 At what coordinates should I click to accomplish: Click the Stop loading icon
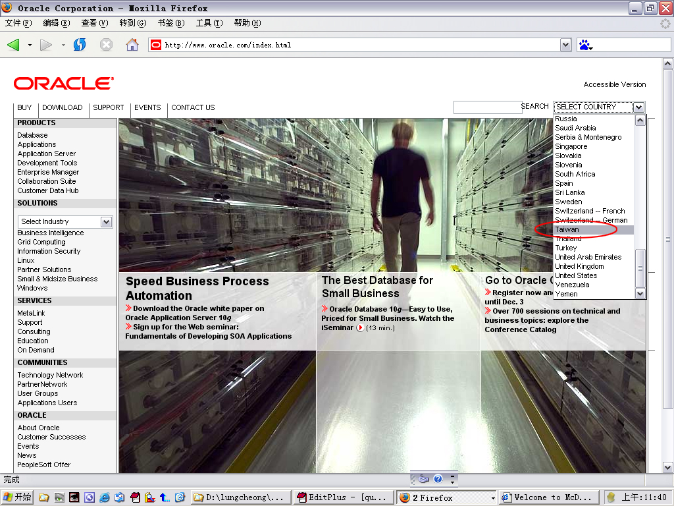106,45
